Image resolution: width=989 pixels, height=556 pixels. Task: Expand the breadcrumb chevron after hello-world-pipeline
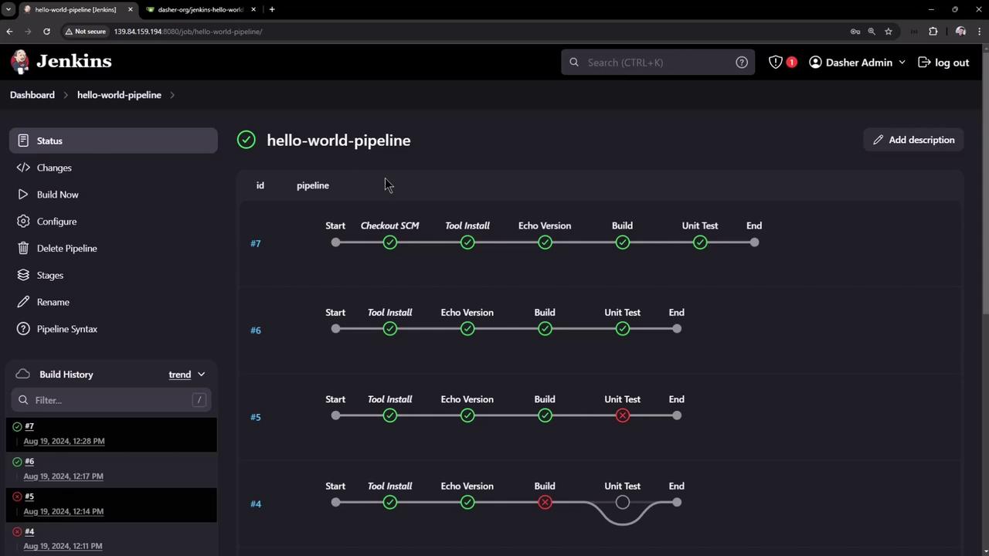click(x=172, y=95)
